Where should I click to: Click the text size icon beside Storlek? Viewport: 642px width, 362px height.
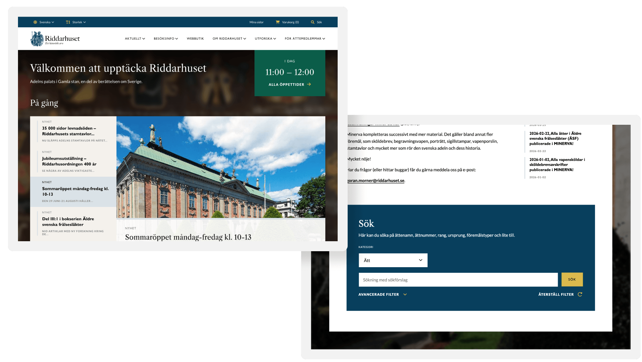[68, 22]
